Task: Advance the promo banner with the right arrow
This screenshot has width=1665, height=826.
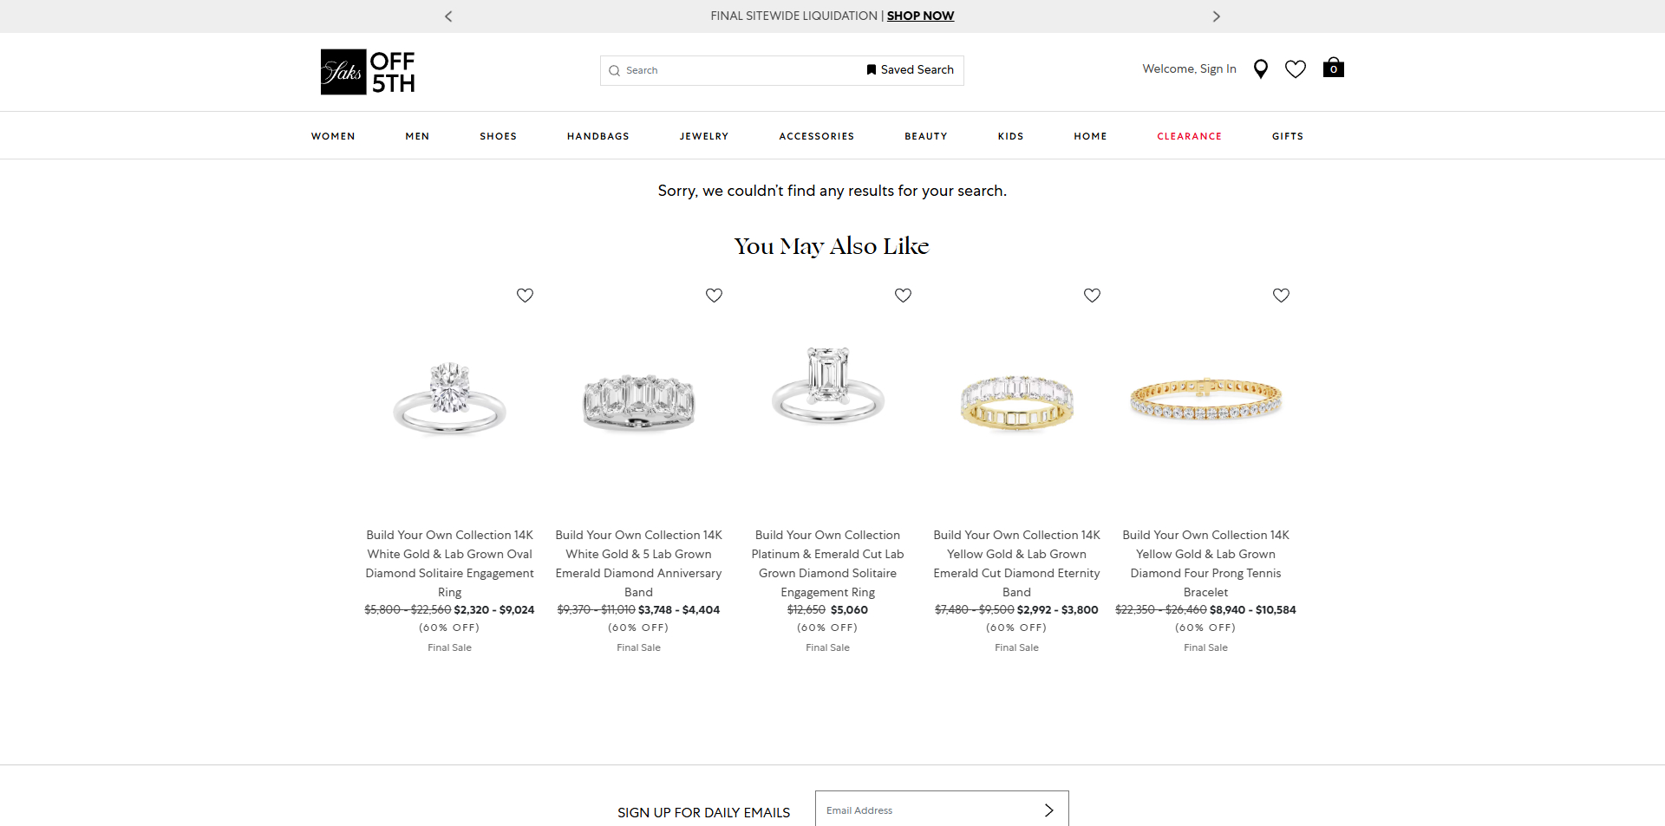Action: 1217,16
